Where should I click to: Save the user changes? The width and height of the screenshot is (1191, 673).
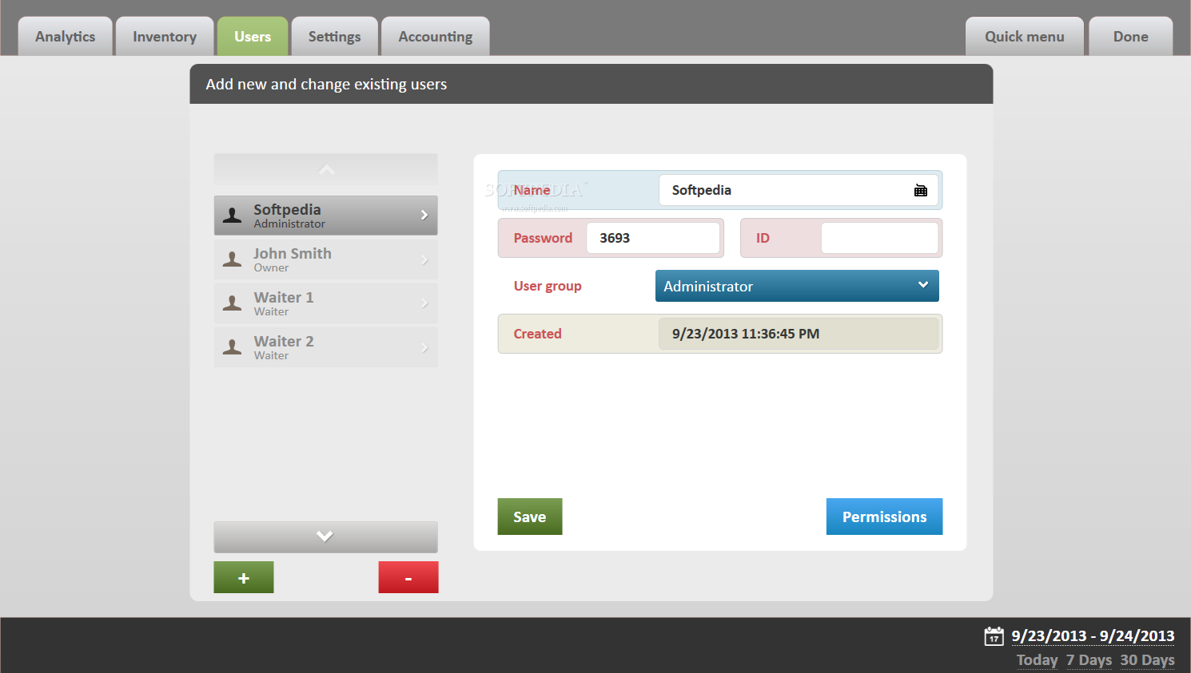point(530,517)
